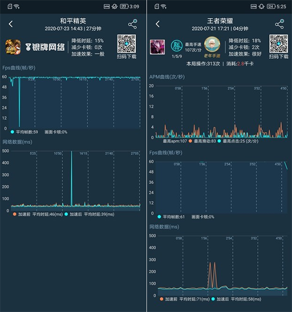Tap the 扫码下载 label in the 和平精英 report
This screenshot has width=292, height=312.
126,57
